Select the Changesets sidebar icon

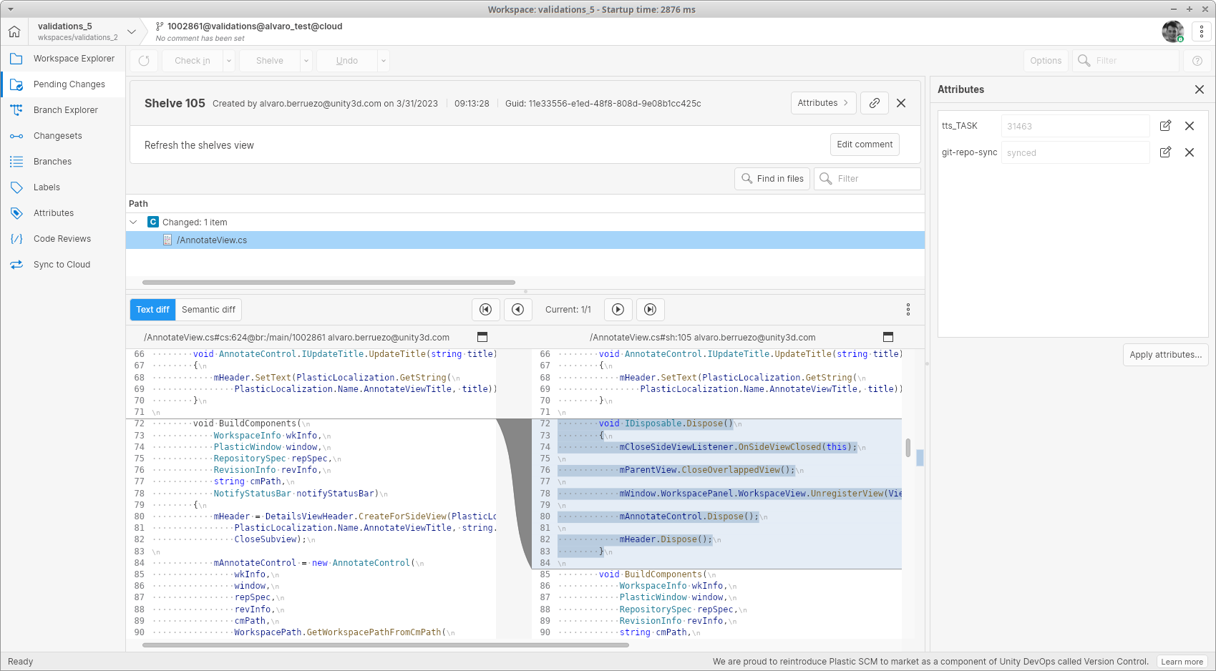pos(56,135)
